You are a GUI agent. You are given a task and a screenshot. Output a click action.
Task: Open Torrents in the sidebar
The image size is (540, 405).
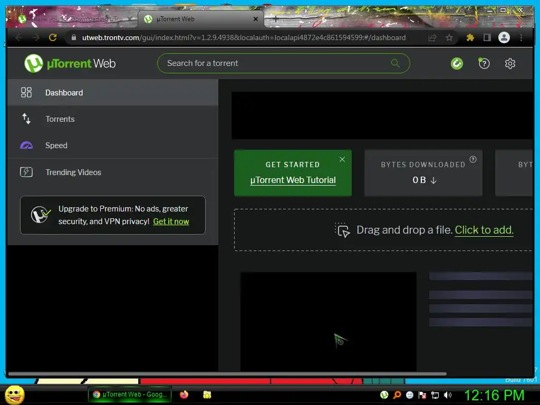pos(113,119)
